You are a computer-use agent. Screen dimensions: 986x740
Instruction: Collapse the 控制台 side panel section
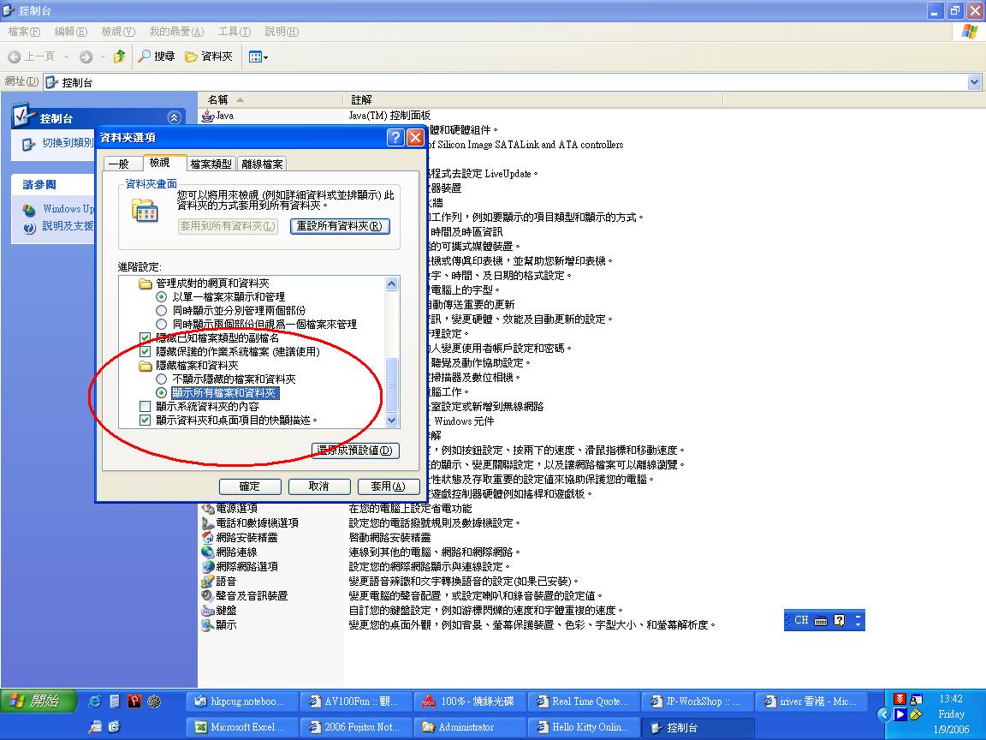point(174,118)
